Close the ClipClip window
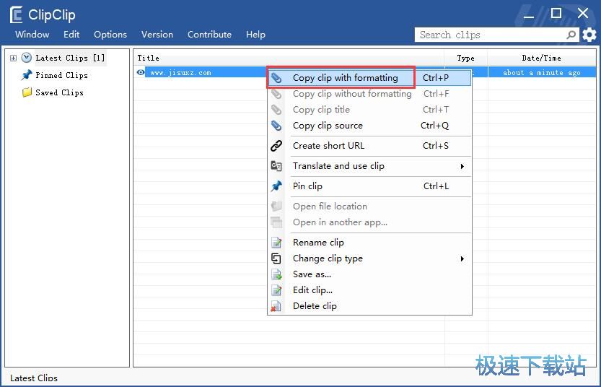This screenshot has height=387, width=601. click(583, 14)
